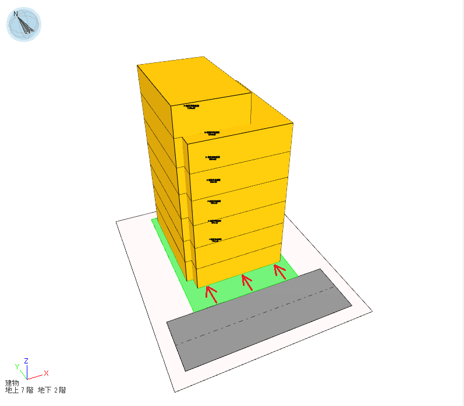Select the middle red entrance arrow
Viewport: 464px width, 406px height.
tap(247, 283)
